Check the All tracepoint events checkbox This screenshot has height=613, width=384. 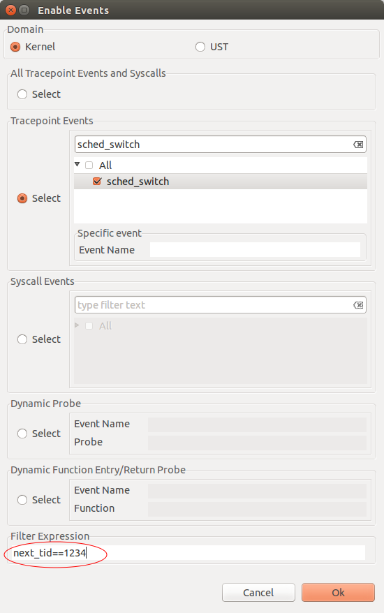coord(89,165)
